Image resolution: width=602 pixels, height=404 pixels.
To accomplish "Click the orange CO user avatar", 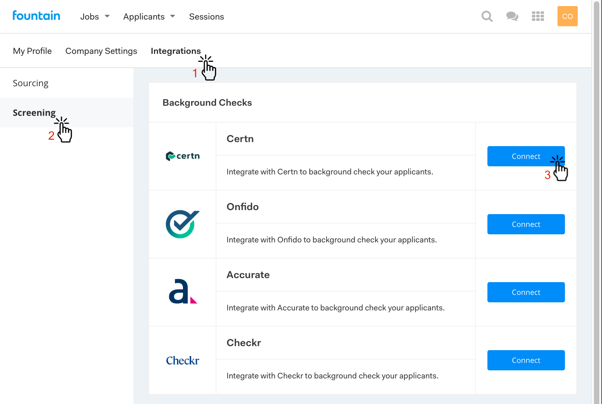I will pyautogui.click(x=567, y=16).
